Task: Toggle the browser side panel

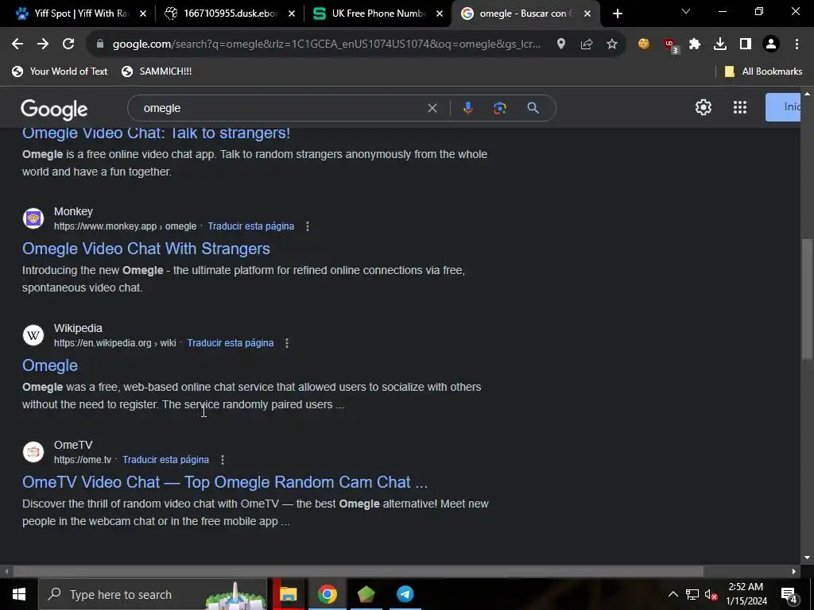Action: (746, 44)
